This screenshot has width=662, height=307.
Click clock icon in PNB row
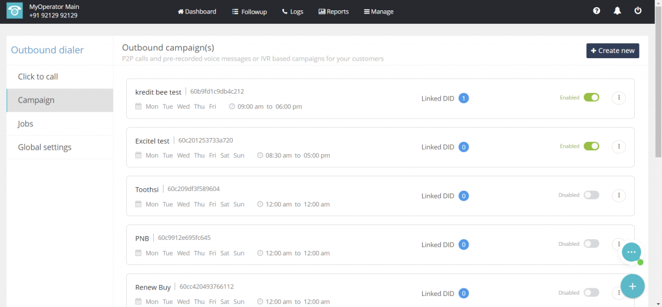(260, 253)
